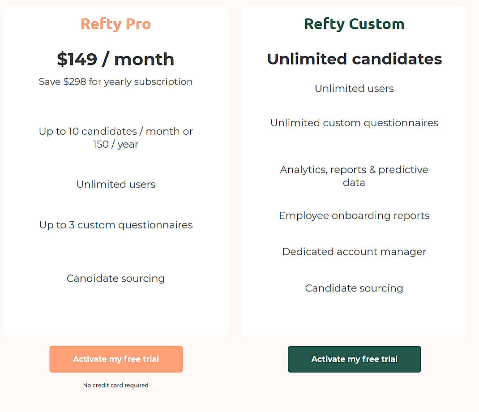
Task: Click Unlimited users in the Custom card
Action: (354, 88)
